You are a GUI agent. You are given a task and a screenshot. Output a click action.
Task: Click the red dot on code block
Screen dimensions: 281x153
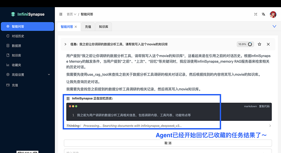(70, 106)
